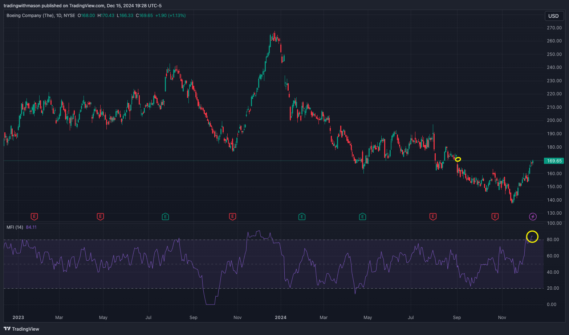Select the green earnings marker from January 2024
Image resolution: width=569 pixels, height=335 pixels.
pyautogui.click(x=302, y=216)
